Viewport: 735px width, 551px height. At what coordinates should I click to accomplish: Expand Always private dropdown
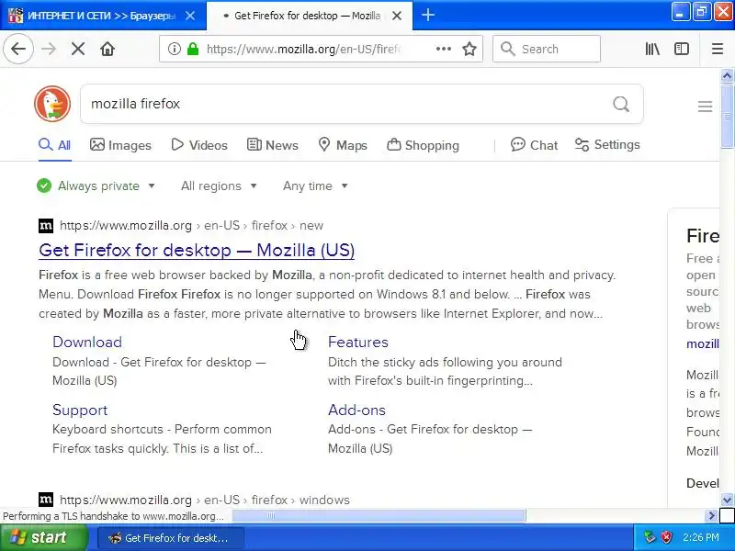click(96, 186)
